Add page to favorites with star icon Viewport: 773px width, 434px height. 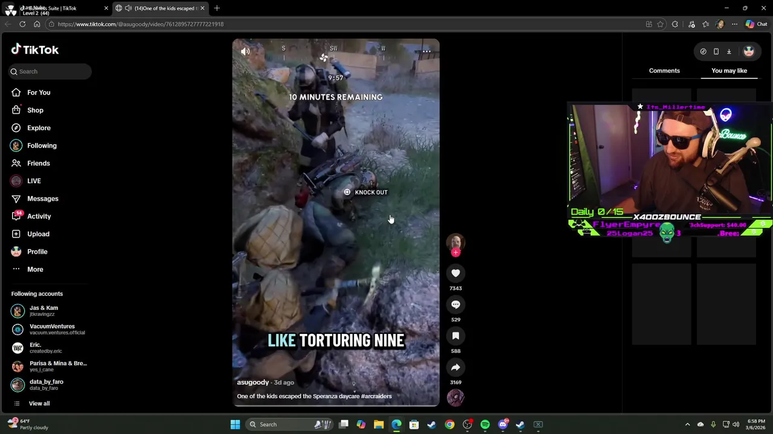(x=660, y=24)
